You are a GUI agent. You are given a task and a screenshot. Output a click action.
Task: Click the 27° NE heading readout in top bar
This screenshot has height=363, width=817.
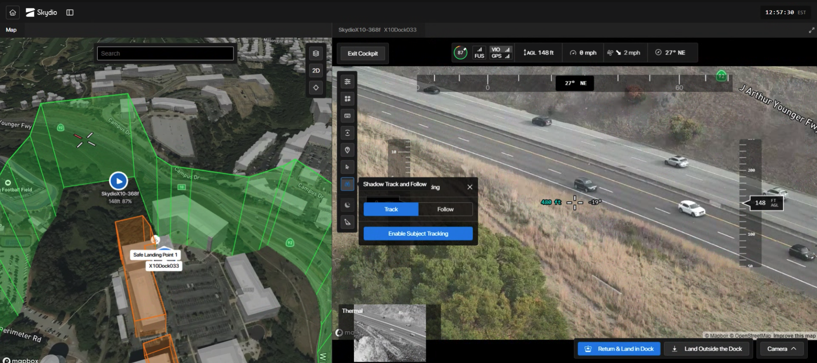tap(670, 53)
